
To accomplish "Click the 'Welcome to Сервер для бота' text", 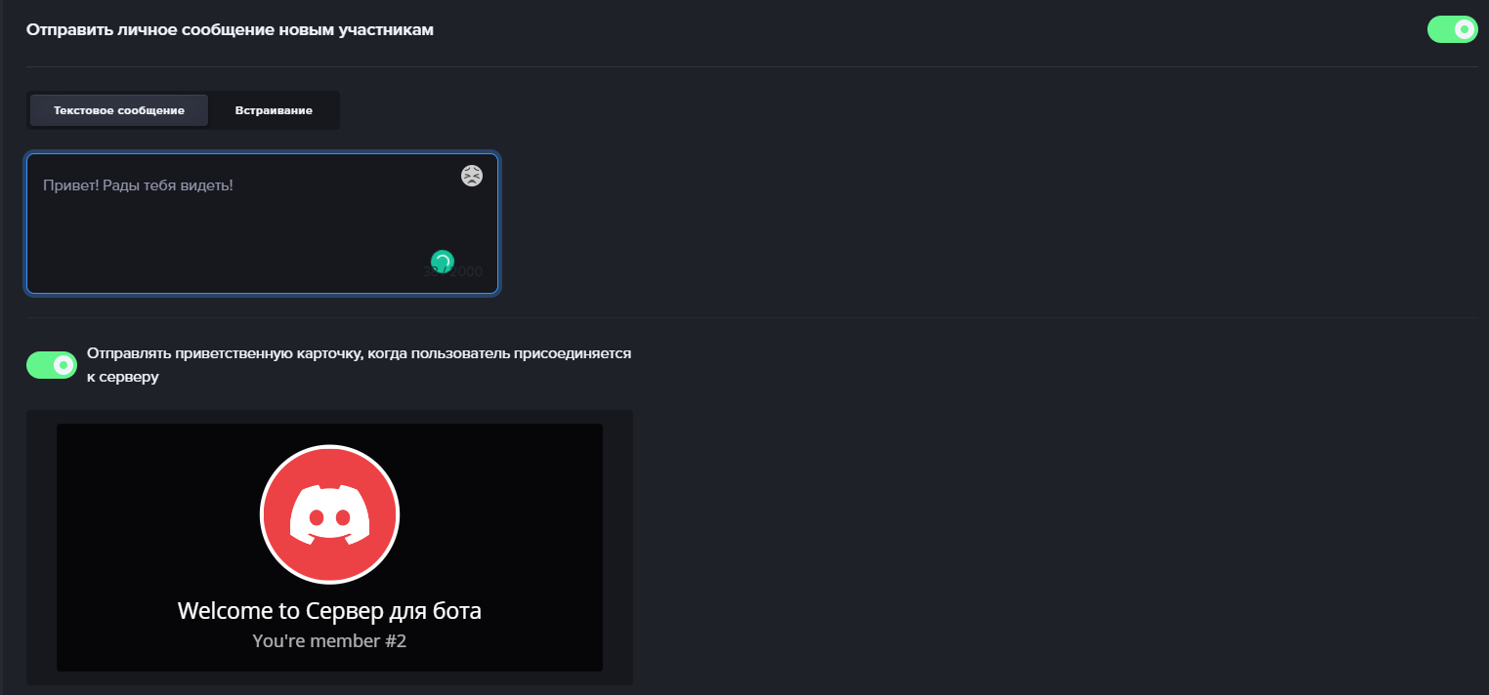I will tap(329, 611).
